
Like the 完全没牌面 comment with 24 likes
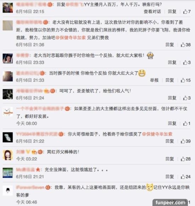pos(185,177)
